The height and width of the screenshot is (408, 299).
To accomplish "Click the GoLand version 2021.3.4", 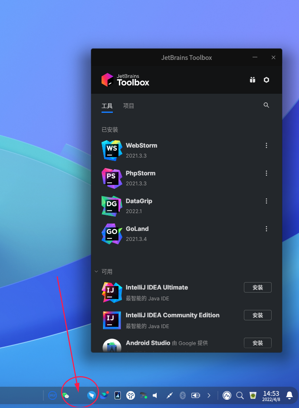I will (136, 239).
